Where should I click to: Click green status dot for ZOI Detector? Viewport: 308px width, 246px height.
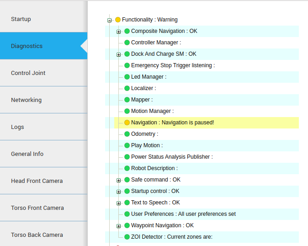pyautogui.click(x=127, y=237)
